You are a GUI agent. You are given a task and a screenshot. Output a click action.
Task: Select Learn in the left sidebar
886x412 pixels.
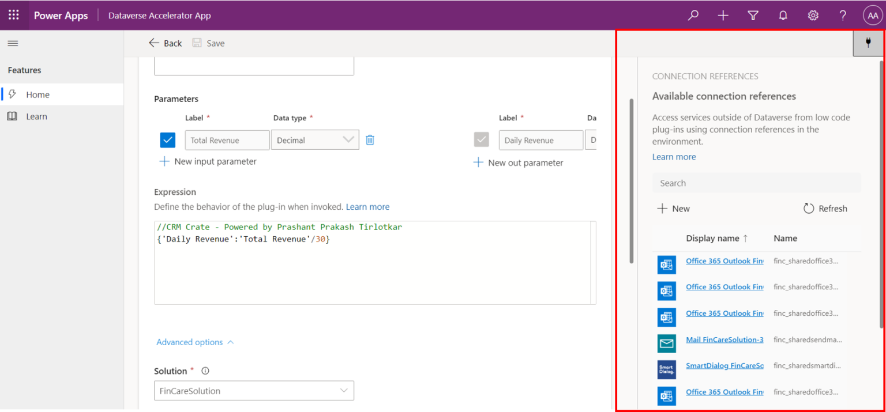pyautogui.click(x=36, y=116)
